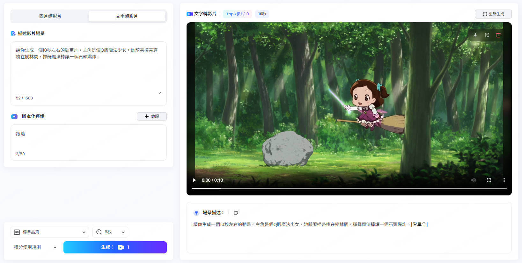Viewport: 522px width, 263px height.
Task: Delete the video with the red trash icon
Action: tap(498, 35)
